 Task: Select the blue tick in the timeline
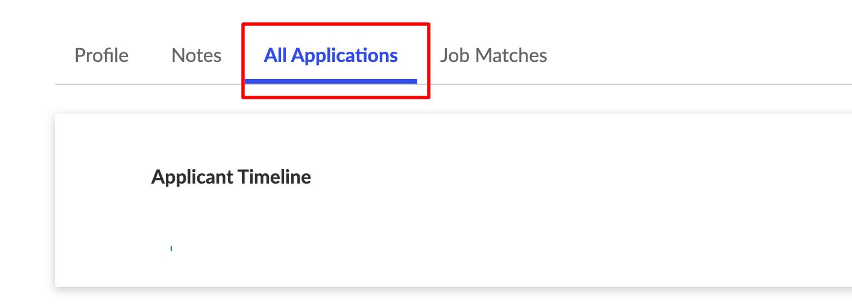click(x=171, y=248)
